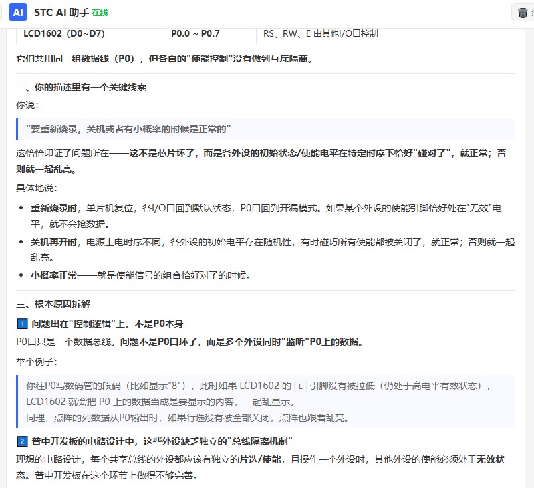Click table cell 'LCD1602（D0~D7）'
Viewport: 534px width, 488px height.
click(64, 33)
